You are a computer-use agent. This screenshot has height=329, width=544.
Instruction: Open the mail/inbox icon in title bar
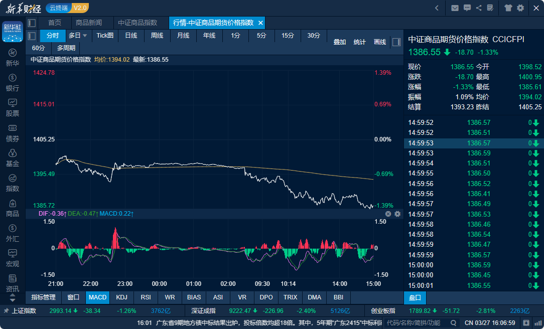coord(455,8)
